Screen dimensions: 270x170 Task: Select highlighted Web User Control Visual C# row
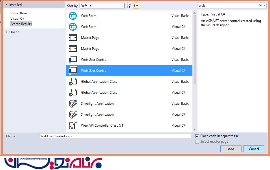pyautogui.click(x=129, y=71)
